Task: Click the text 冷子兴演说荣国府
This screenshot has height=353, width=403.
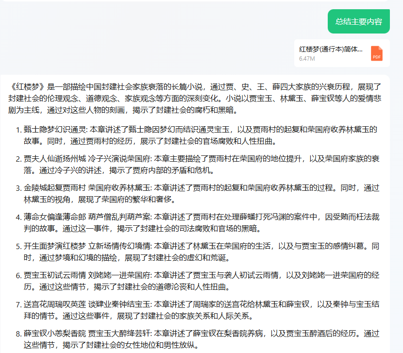Action: point(119,159)
